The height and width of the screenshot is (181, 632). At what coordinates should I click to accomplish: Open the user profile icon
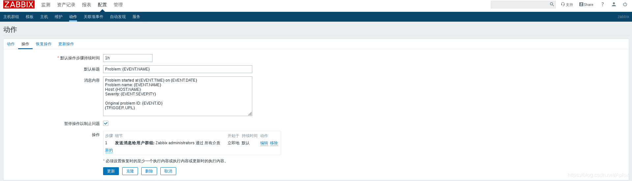(x=614, y=4)
